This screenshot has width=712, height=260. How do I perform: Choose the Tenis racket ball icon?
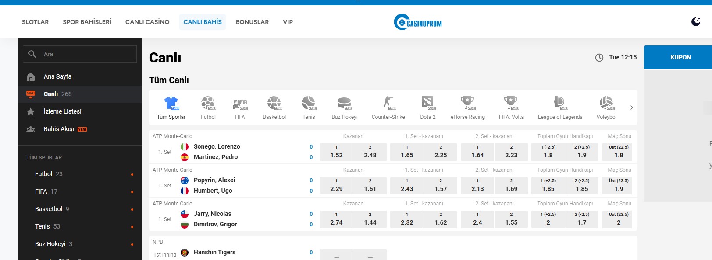pyautogui.click(x=309, y=104)
